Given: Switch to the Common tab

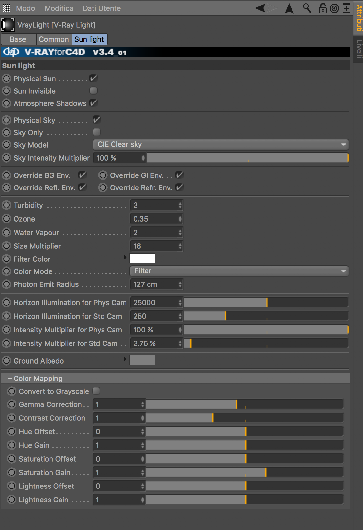Looking at the screenshot, I should point(54,39).
